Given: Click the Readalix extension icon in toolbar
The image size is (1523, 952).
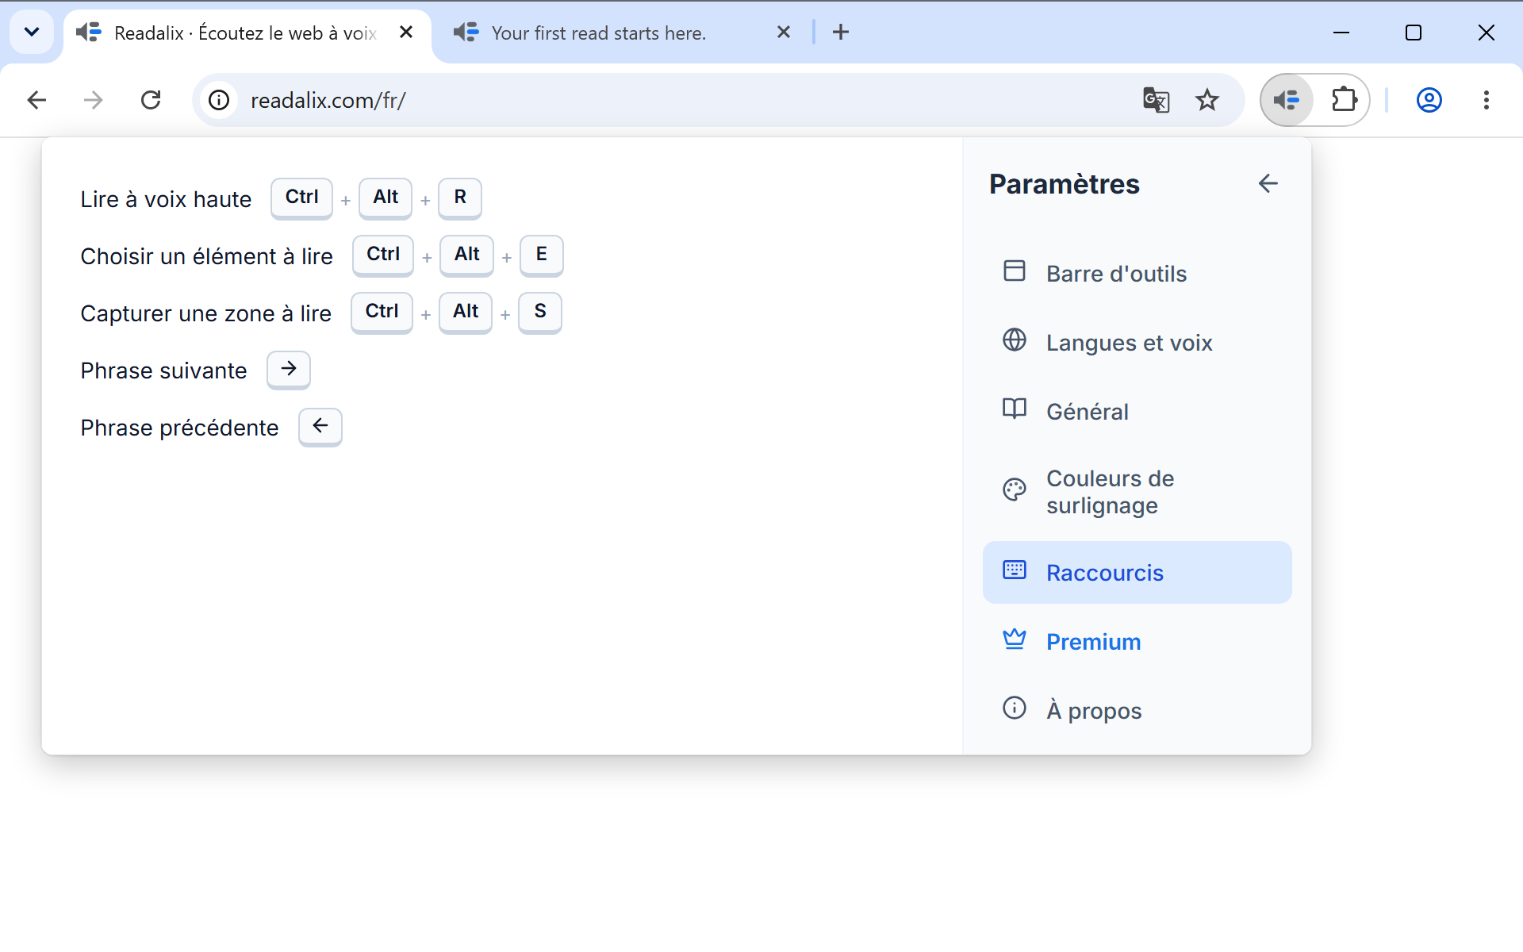Looking at the screenshot, I should [x=1287, y=100].
